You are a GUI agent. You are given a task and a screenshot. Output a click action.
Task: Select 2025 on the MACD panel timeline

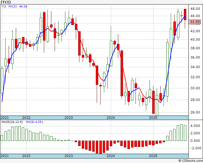tap(153, 156)
